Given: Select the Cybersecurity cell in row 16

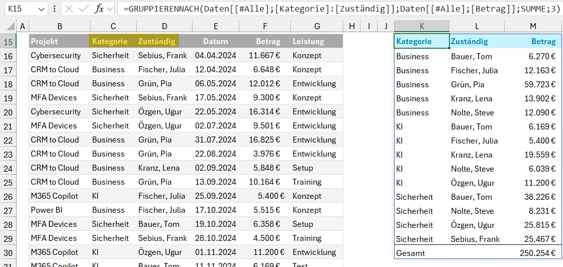Looking at the screenshot, I should click(x=60, y=56).
